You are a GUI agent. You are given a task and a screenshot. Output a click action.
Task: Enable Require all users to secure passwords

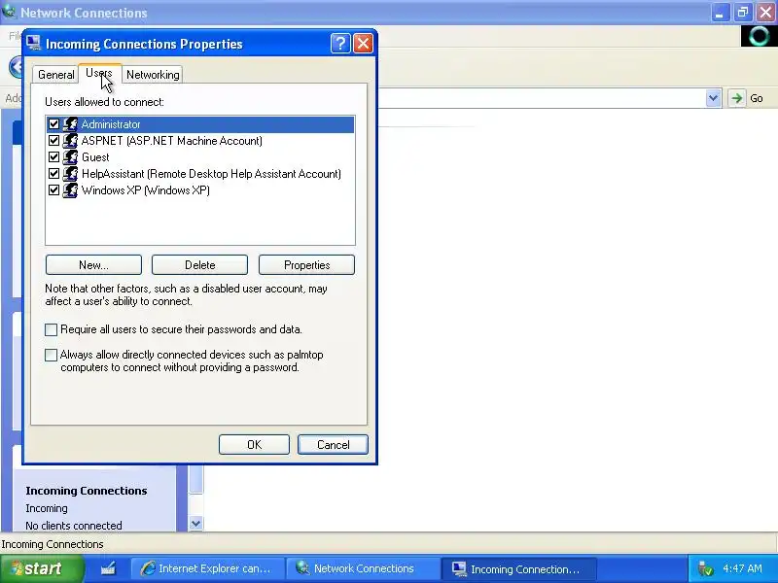pos(52,329)
